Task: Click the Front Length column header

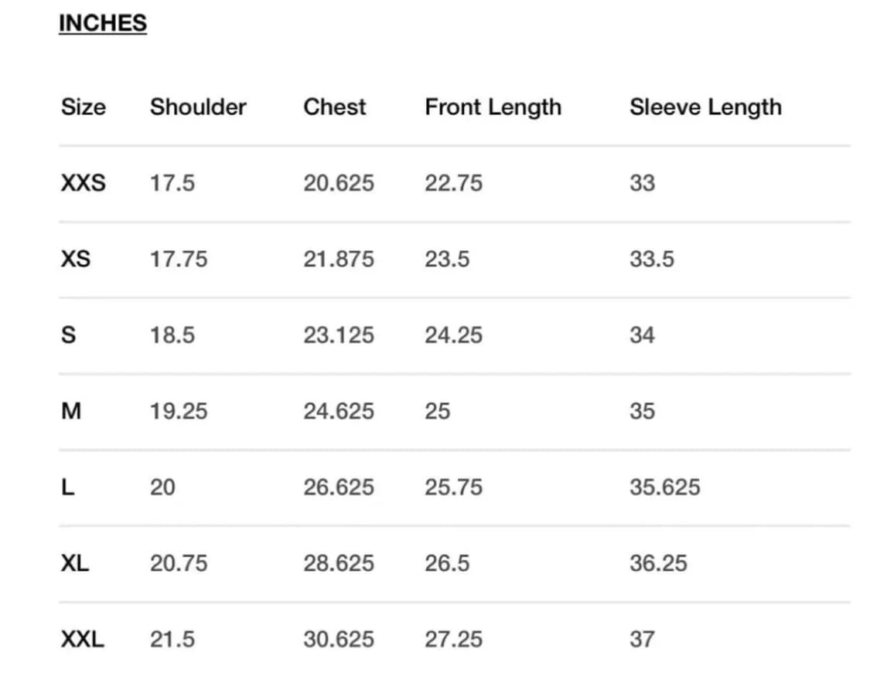Action: [493, 107]
